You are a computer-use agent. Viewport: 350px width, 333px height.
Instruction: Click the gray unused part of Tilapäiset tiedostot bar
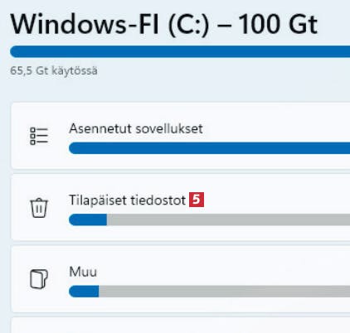(x=228, y=220)
